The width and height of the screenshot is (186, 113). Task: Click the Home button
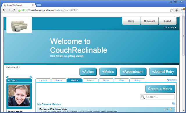coord(131,21)
